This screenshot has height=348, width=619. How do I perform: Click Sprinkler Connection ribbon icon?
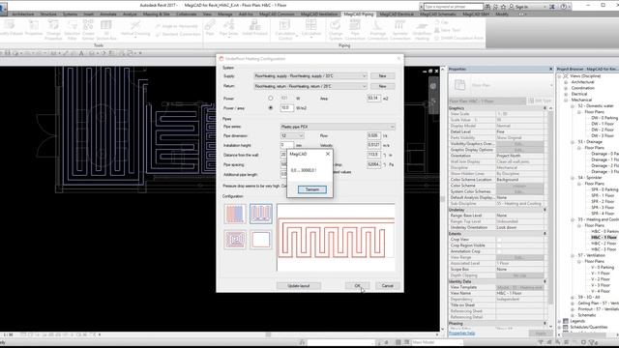point(399,30)
